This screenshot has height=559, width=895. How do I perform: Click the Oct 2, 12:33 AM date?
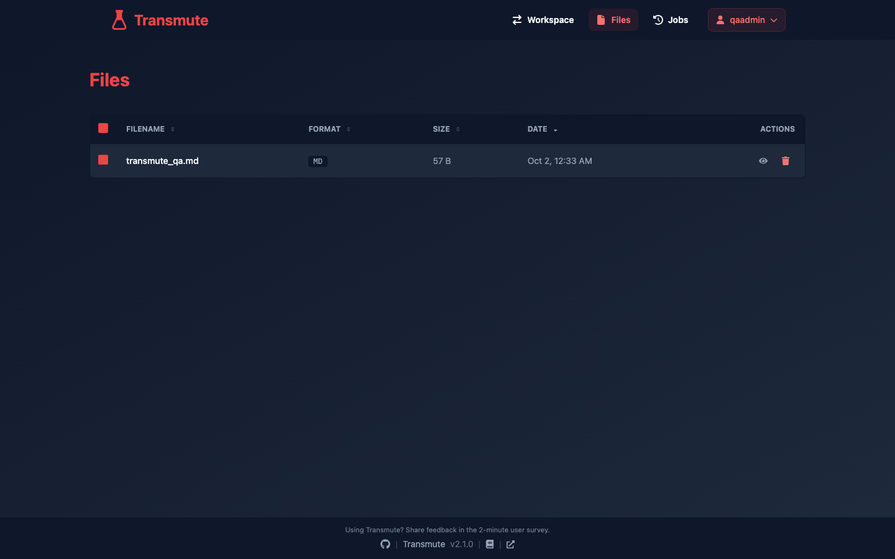point(559,161)
